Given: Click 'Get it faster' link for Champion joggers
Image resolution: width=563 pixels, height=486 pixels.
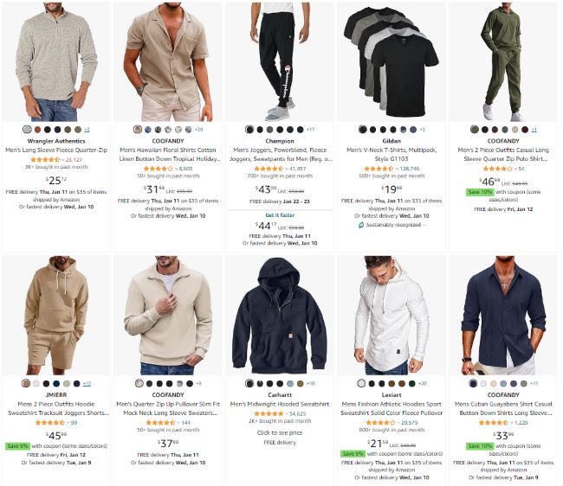Looking at the screenshot, I should [x=280, y=215].
